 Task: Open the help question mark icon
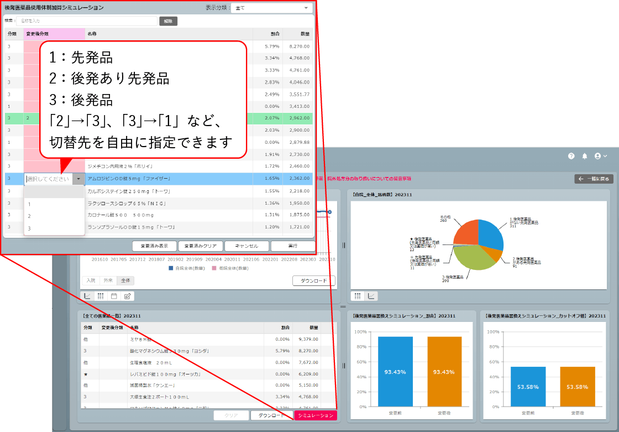(571, 156)
